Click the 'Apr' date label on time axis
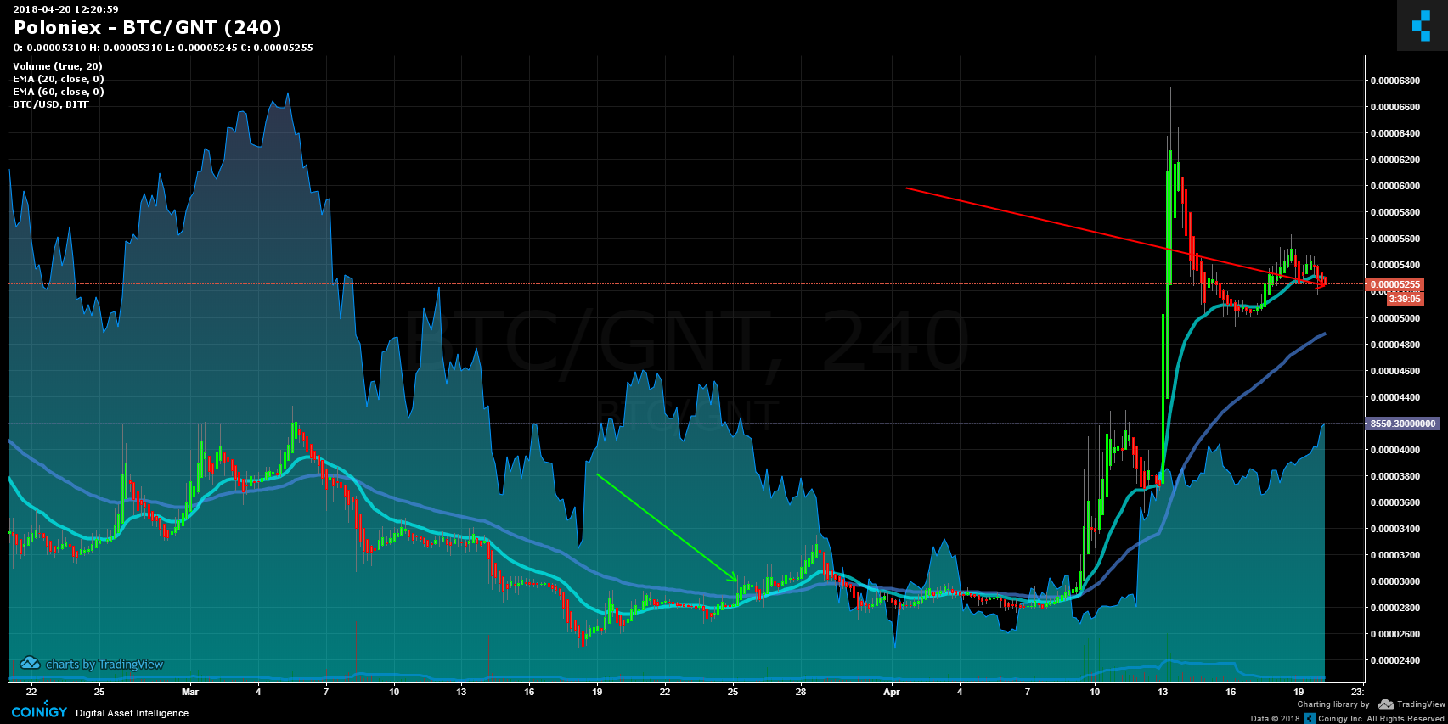The width and height of the screenshot is (1448, 724). (891, 692)
